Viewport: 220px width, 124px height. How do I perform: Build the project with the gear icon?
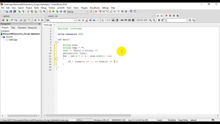49,11
